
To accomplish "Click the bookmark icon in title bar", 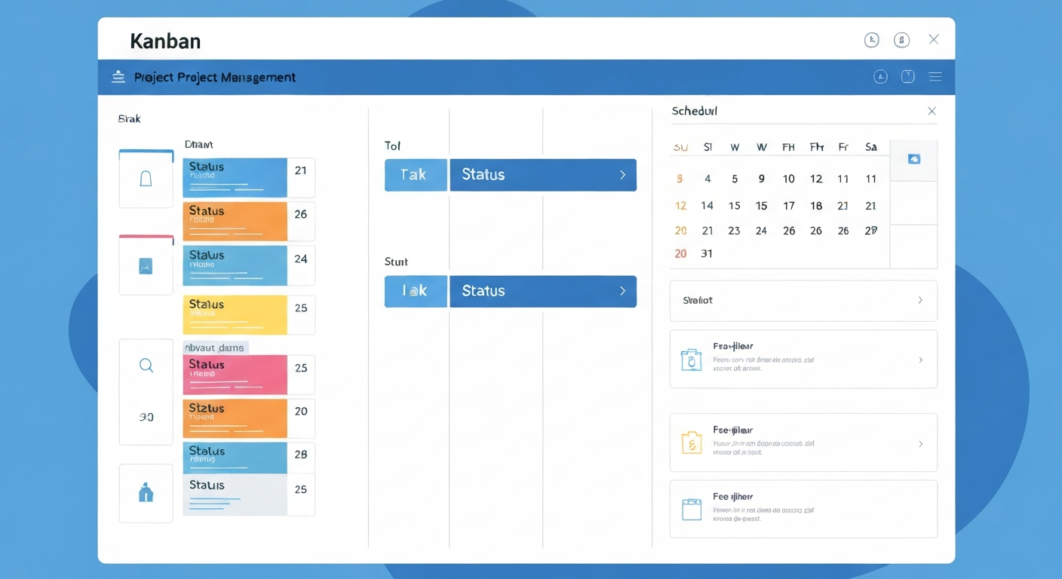I will point(901,39).
